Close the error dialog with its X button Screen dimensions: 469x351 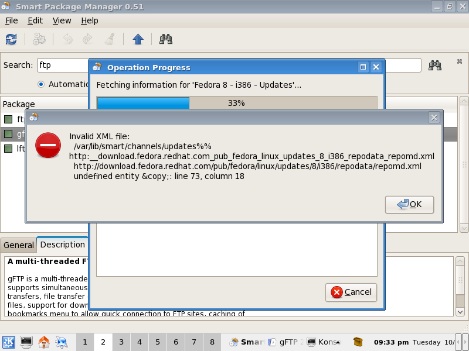434,118
